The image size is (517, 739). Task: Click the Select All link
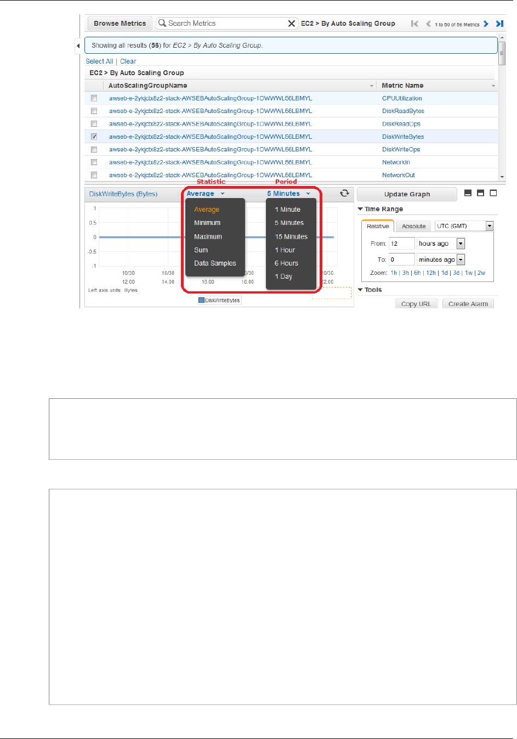click(99, 61)
